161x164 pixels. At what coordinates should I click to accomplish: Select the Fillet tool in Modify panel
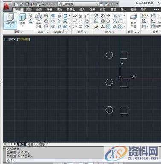tap(120, 21)
